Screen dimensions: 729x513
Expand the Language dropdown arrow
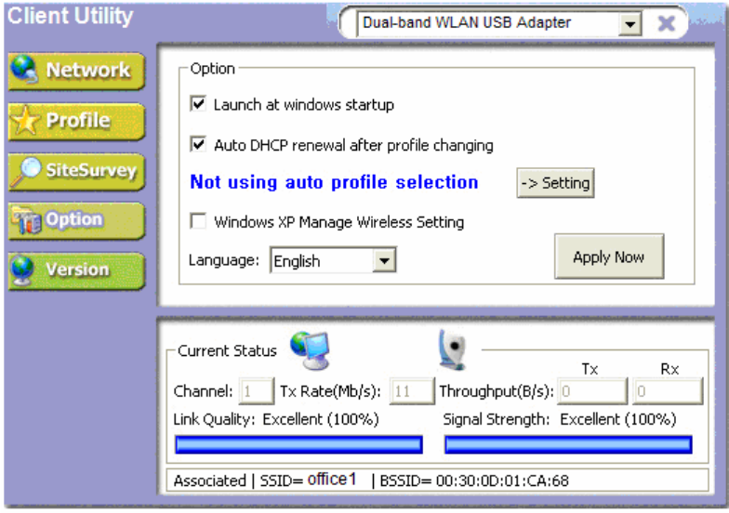384,260
